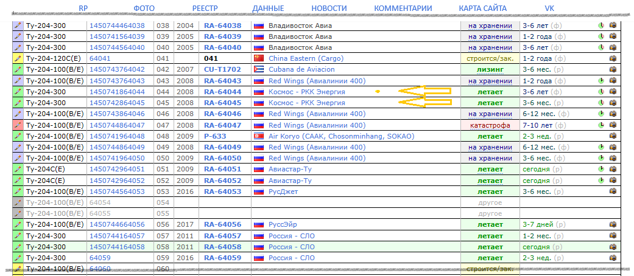This screenshot has height=276, width=634.
Task: Click the Cuban flag next to Cubana de Aviacion
Action: tap(258, 70)
